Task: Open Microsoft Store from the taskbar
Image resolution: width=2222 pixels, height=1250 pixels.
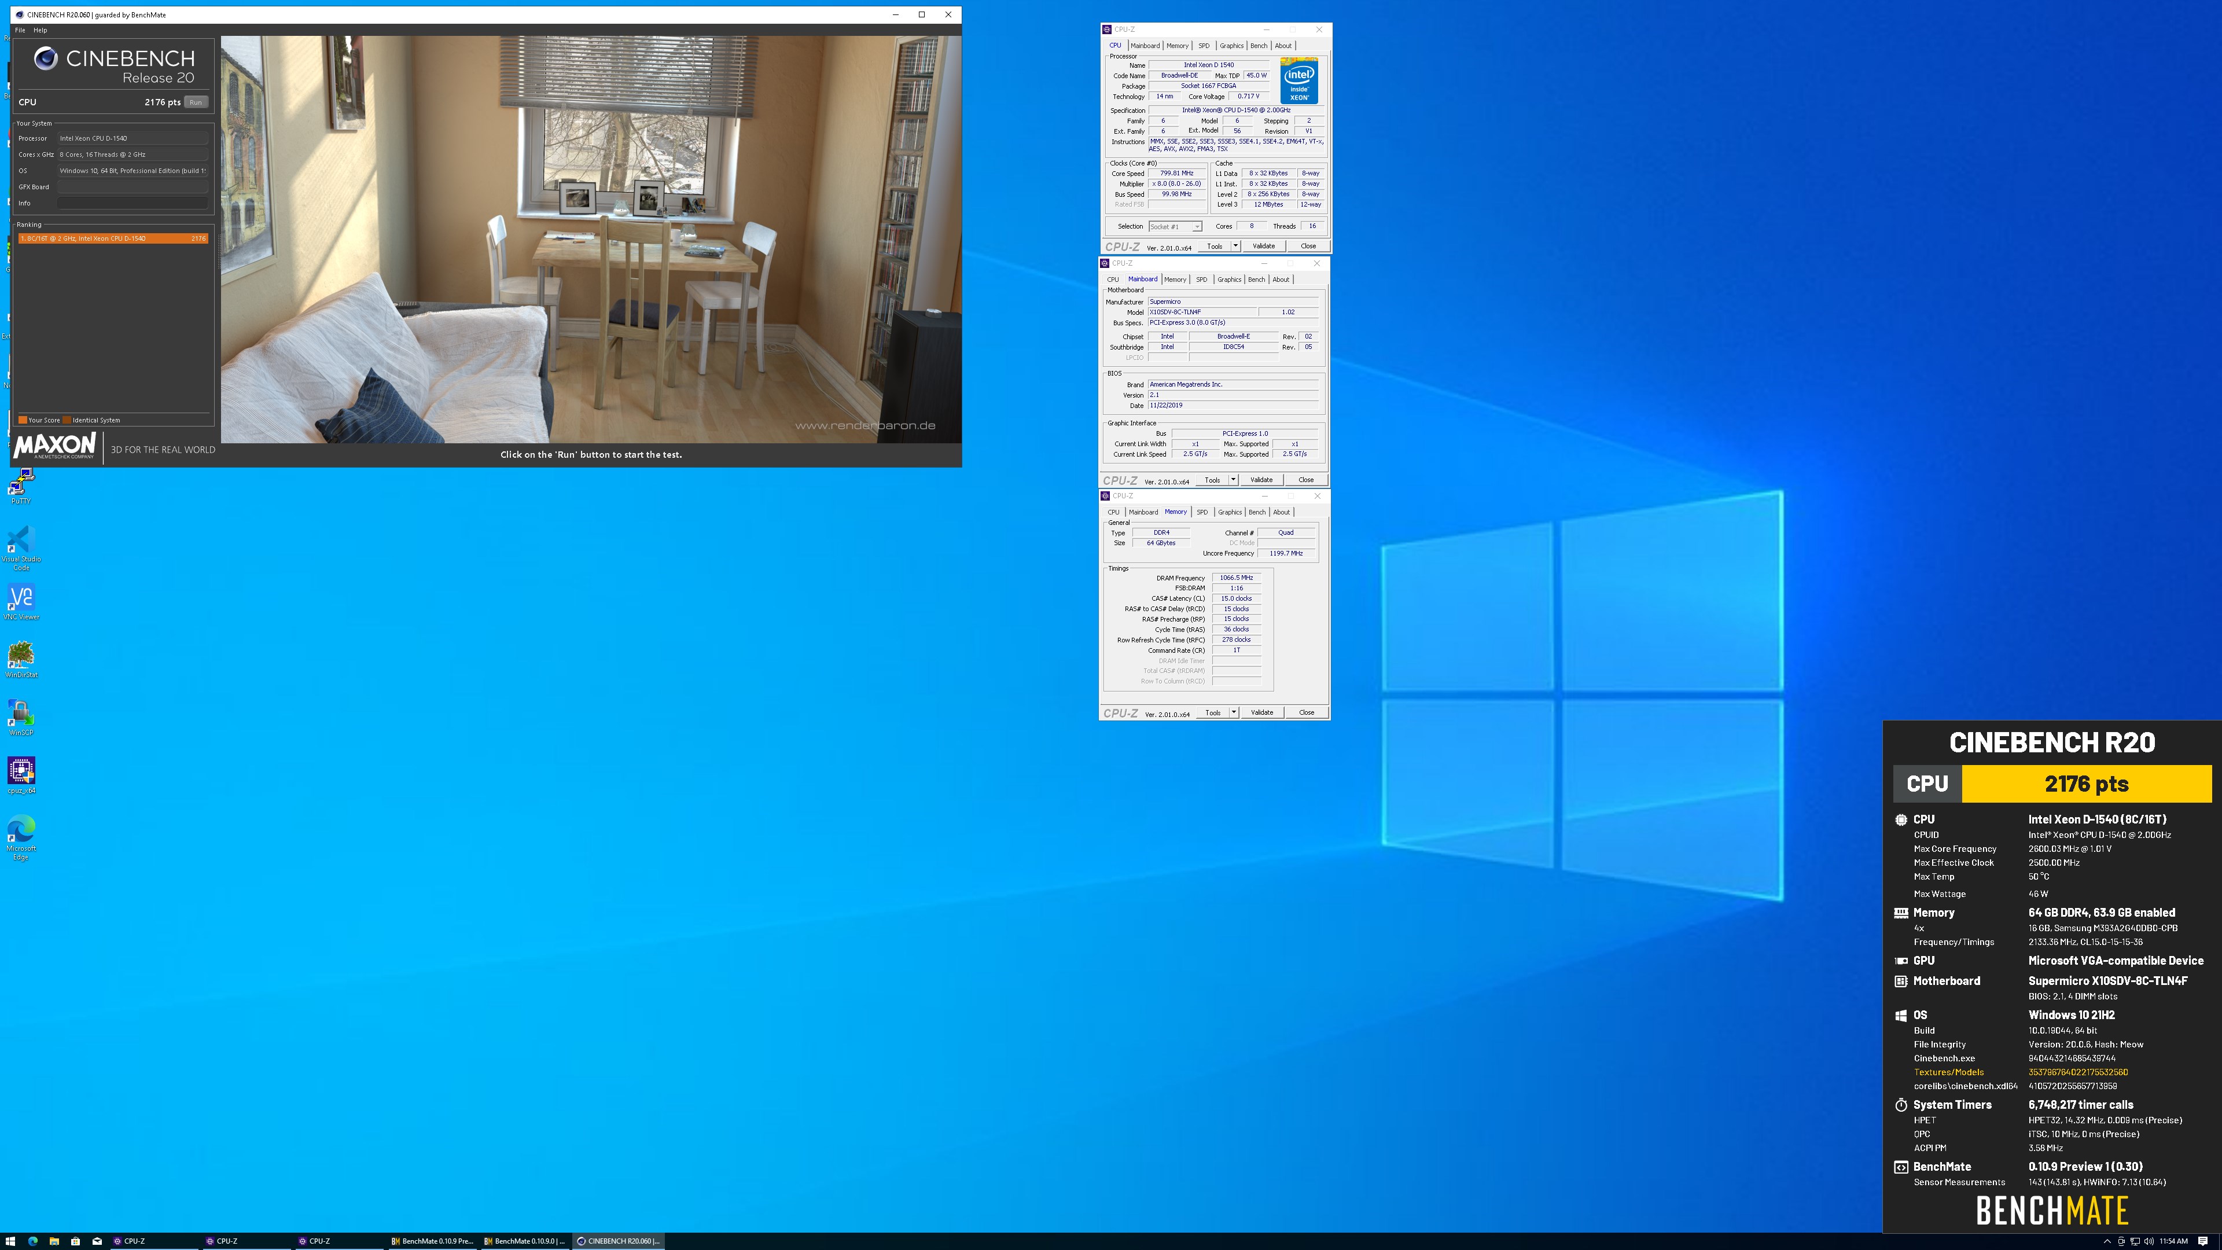Action: [75, 1241]
